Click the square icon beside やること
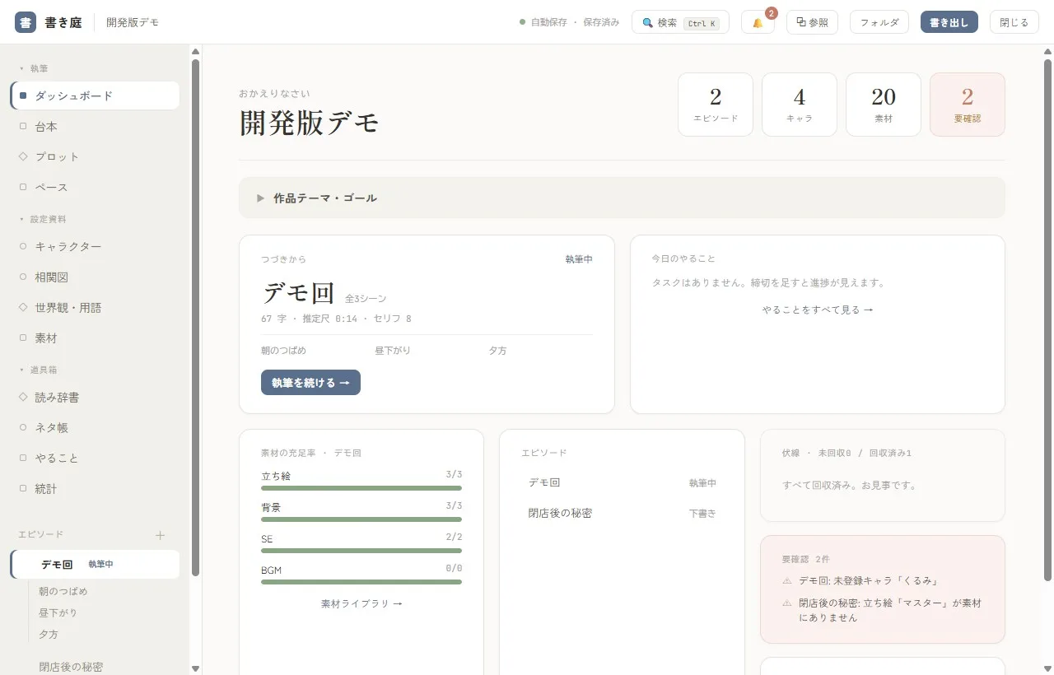 pyautogui.click(x=23, y=458)
